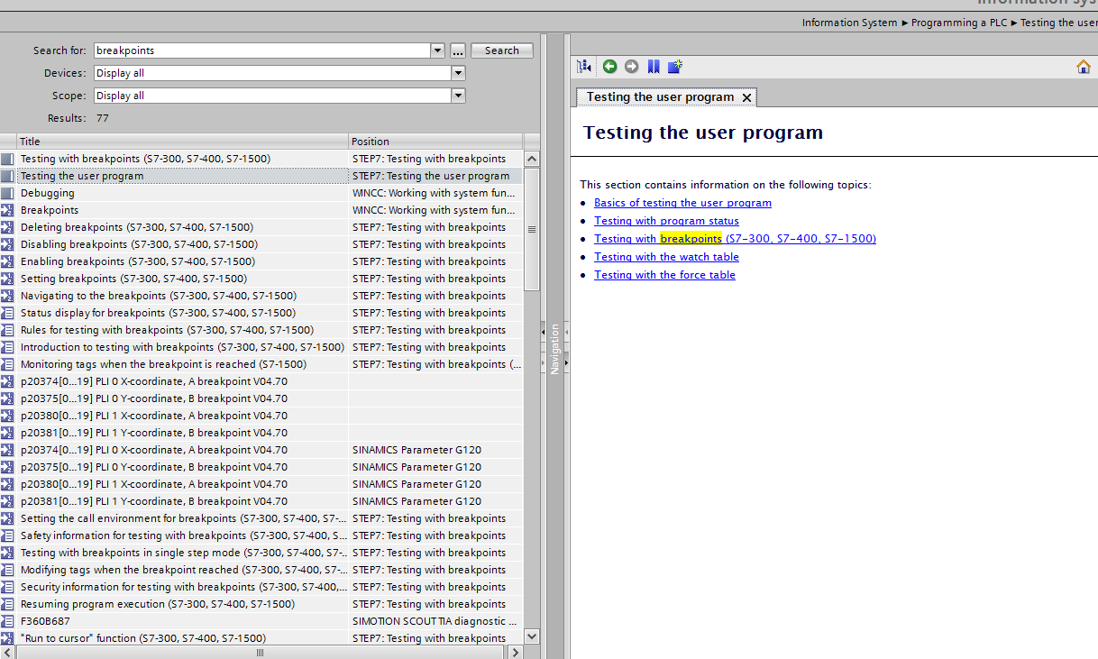This screenshot has width=1098, height=659.
Task: Click the Navigation collapse bar
Action: 554,347
